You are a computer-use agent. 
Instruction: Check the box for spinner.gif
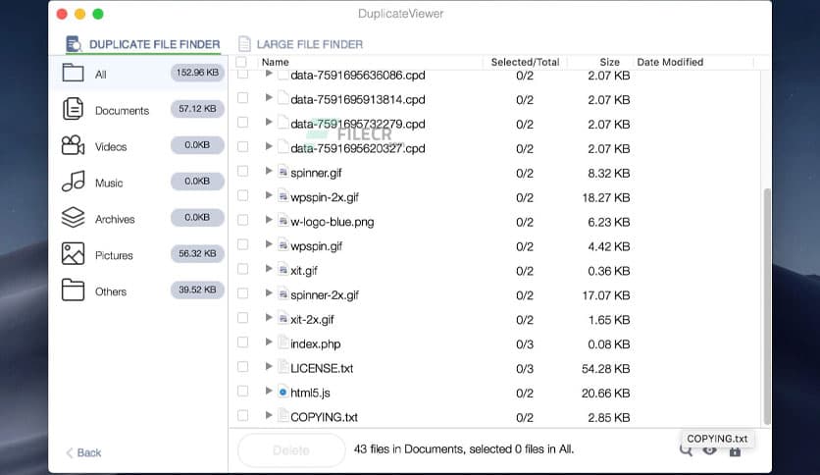[x=242, y=171]
